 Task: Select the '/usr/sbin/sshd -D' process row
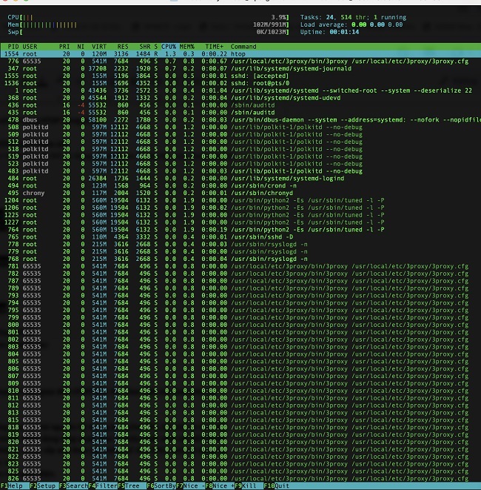[x=240, y=237]
